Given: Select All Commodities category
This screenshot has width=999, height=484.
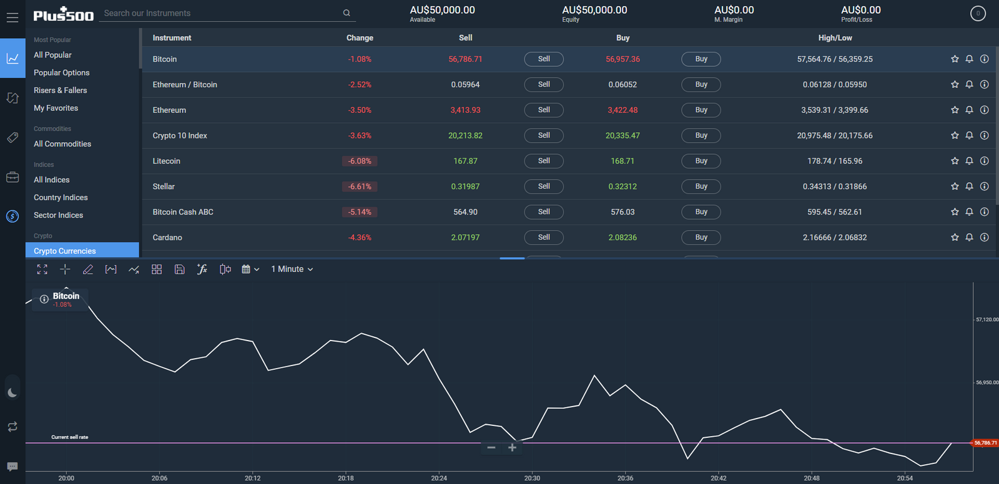Looking at the screenshot, I should click(x=62, y=144).
